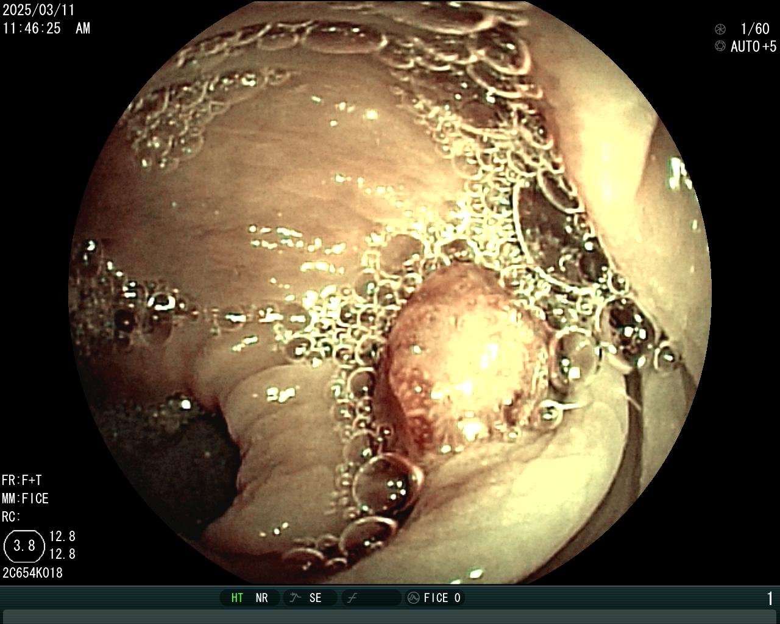The image size is (780, 624).
Task: Click the iris icon beside AUTO+5
Action: (x=720, y=46)
